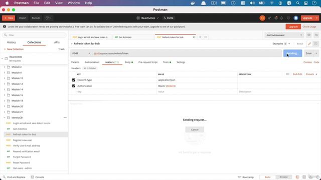The height and width of the screenshot is (180, 321).
Task: Open the Examples dropdown
Action: click(x=281, y=43)
